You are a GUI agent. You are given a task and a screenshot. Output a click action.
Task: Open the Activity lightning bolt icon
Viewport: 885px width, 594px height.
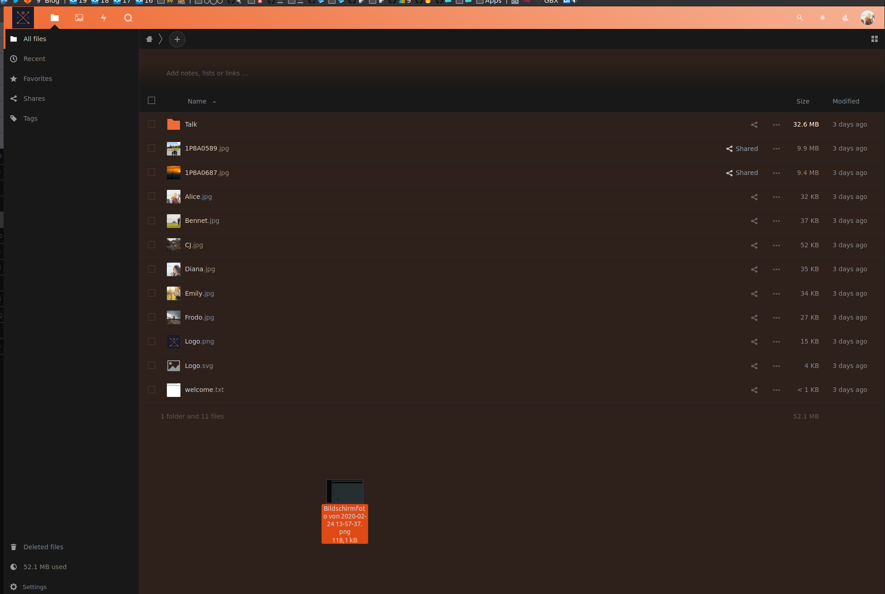tap(104, 18)
